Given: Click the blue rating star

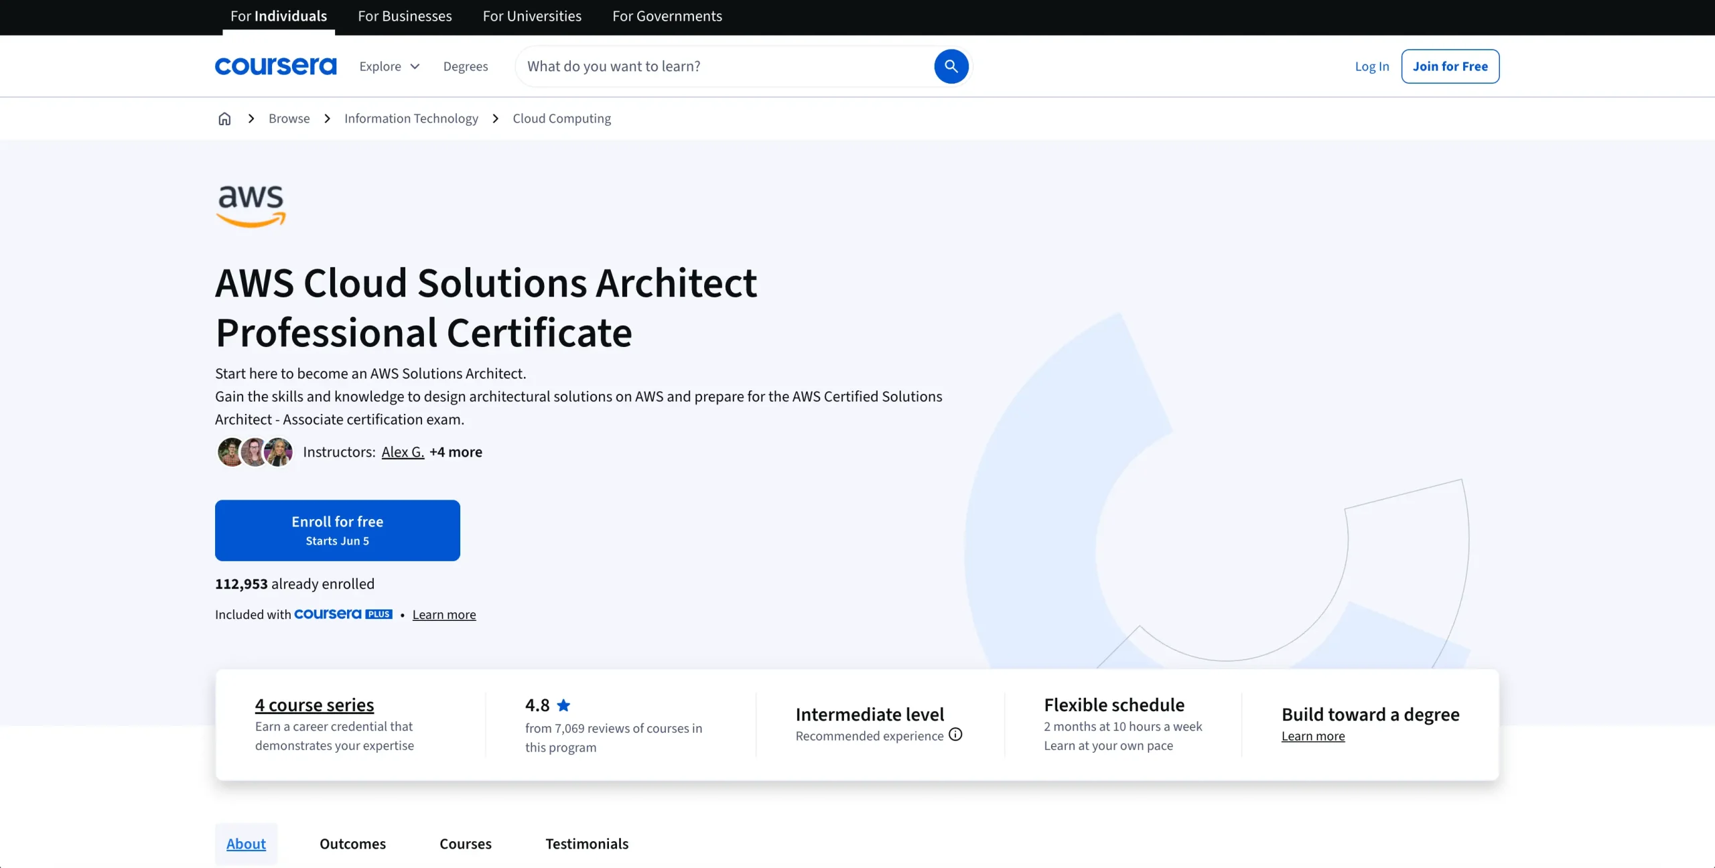Looking at the screenshot, I should coord(563,705).
